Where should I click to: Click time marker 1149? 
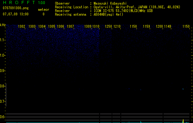(168, 26)
